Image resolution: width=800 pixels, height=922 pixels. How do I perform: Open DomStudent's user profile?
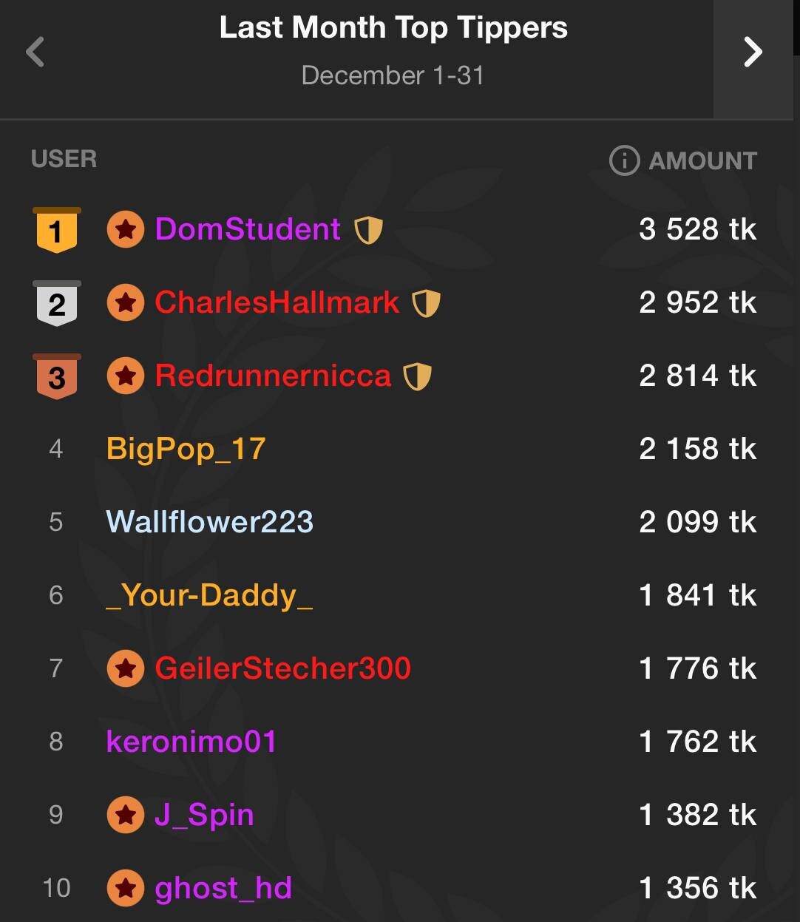[248, 229]
